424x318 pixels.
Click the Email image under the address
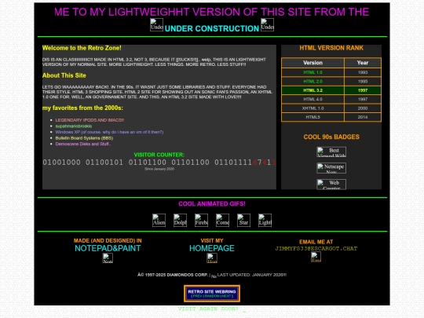point(316,257)
